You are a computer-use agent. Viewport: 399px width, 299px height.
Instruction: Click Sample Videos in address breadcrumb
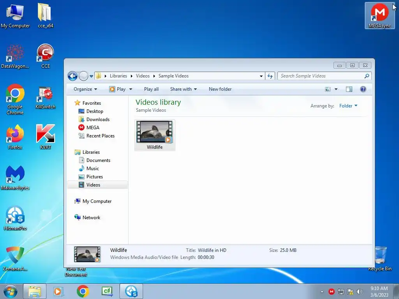coord(173,76)
